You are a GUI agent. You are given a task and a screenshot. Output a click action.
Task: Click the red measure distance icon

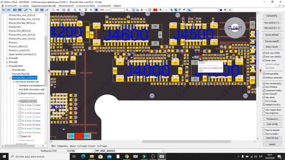pos(102,10)
